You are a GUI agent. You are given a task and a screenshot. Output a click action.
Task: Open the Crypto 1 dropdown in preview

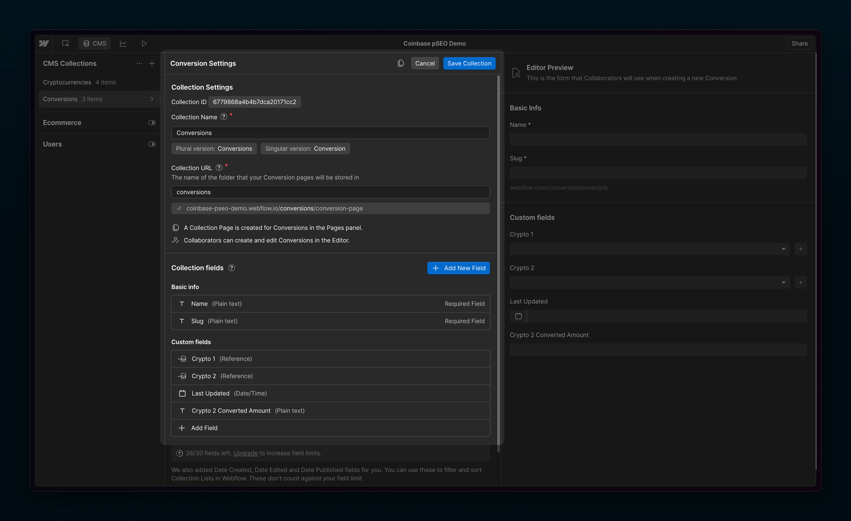pyautogui.click(x=649, y=249)
